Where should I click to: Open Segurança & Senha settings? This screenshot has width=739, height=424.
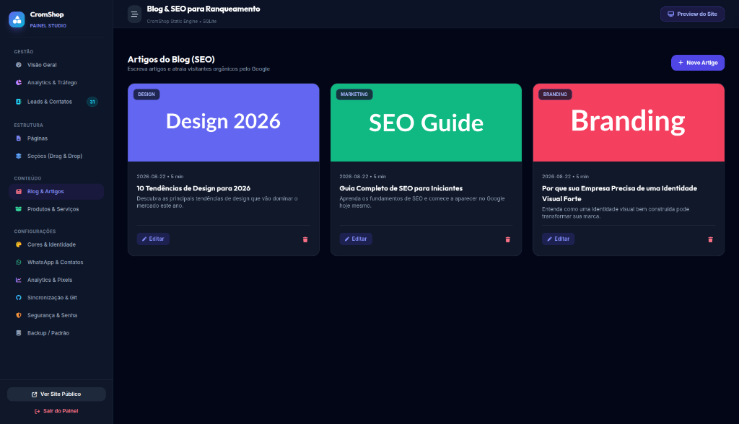tap(56, 315)
